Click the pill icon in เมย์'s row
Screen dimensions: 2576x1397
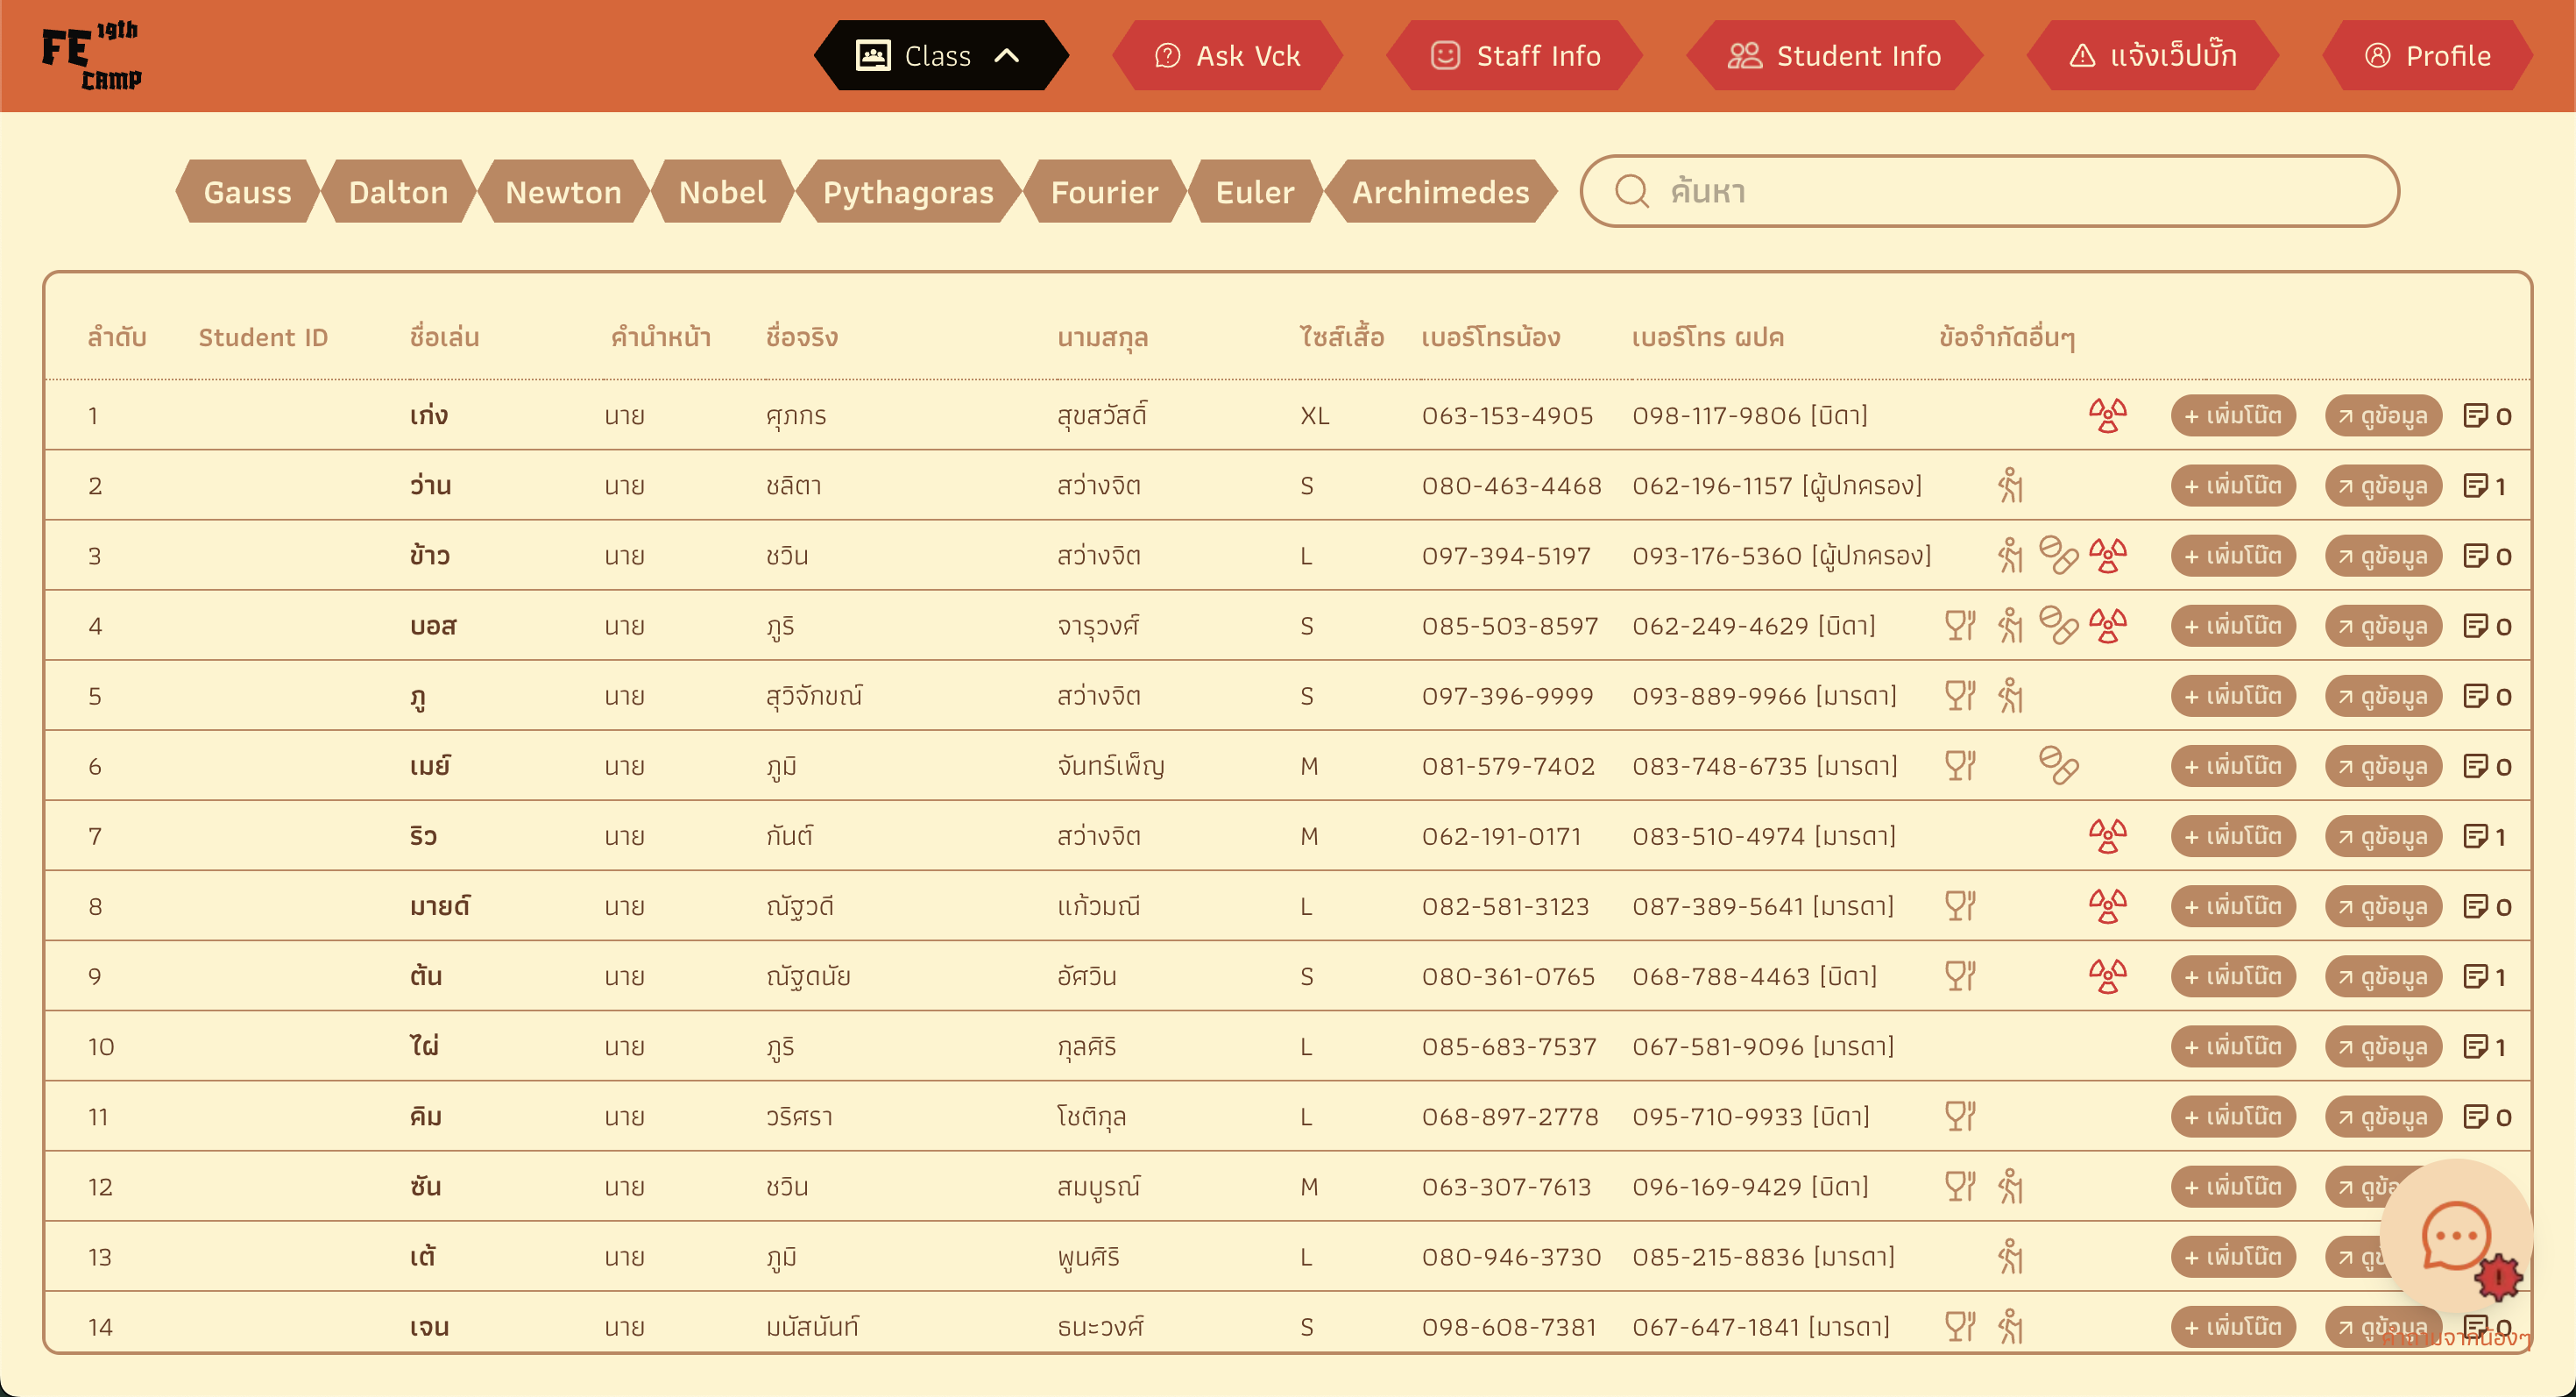[2058, 765]
